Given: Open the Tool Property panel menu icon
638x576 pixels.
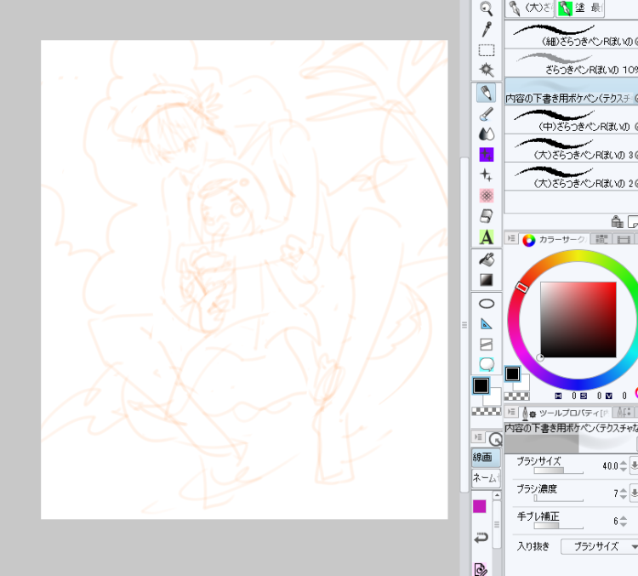Looking at the screenshot, I should tap(511, 412).
